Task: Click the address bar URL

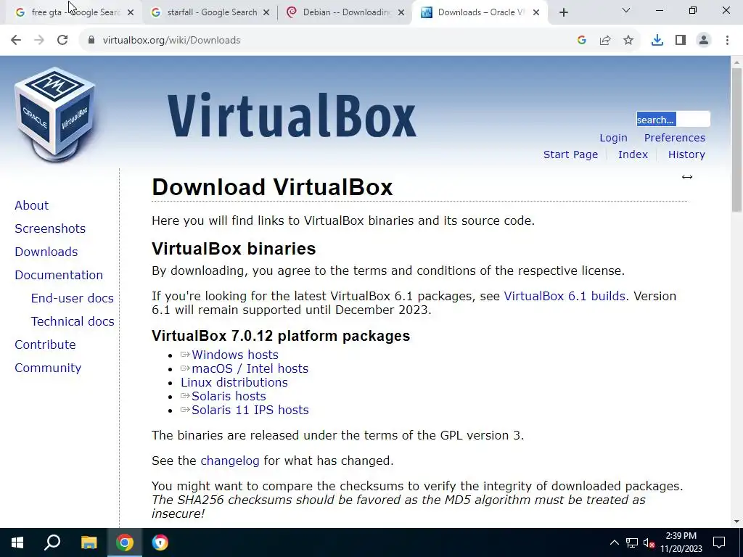Action: (x=171, y=41)
